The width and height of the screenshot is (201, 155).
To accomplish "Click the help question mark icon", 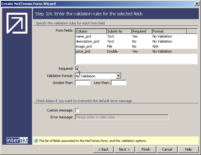I will (36, 141).
